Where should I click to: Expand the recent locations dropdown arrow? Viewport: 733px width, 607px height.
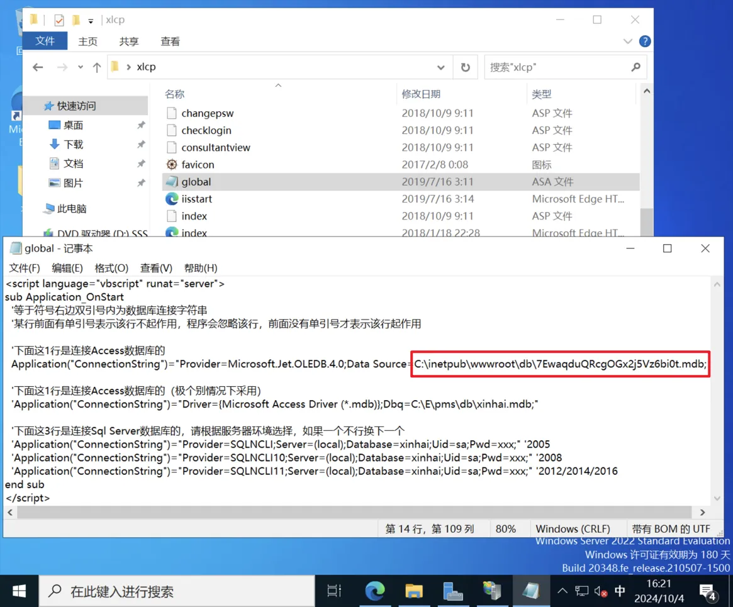[x=81, y=67]
